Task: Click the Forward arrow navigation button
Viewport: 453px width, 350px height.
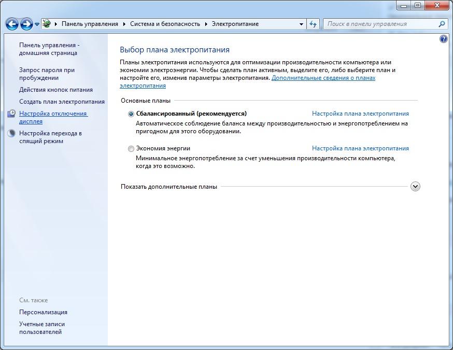Action: point(26,24)
